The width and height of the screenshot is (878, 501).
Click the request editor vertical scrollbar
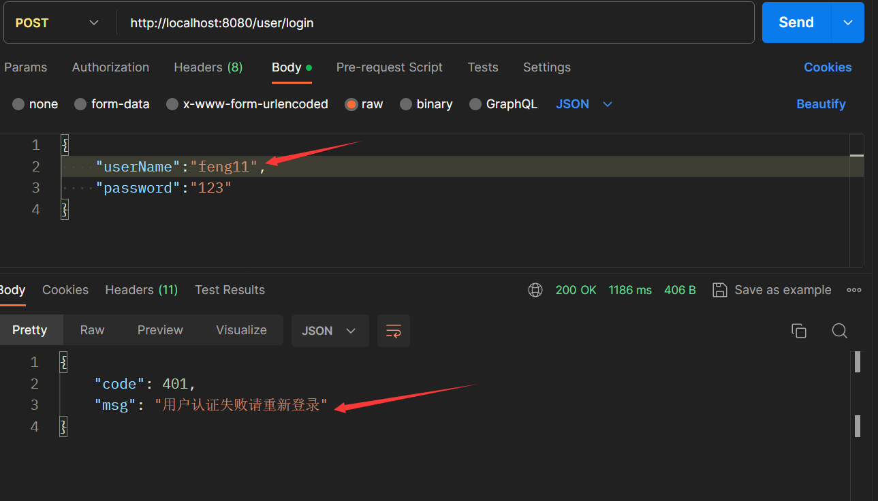tap(857, 199)
